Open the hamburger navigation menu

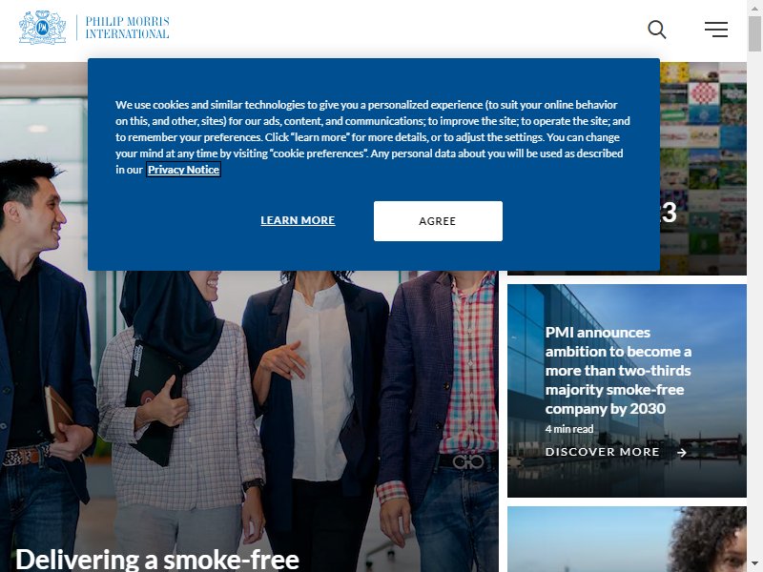coord(716,30)
